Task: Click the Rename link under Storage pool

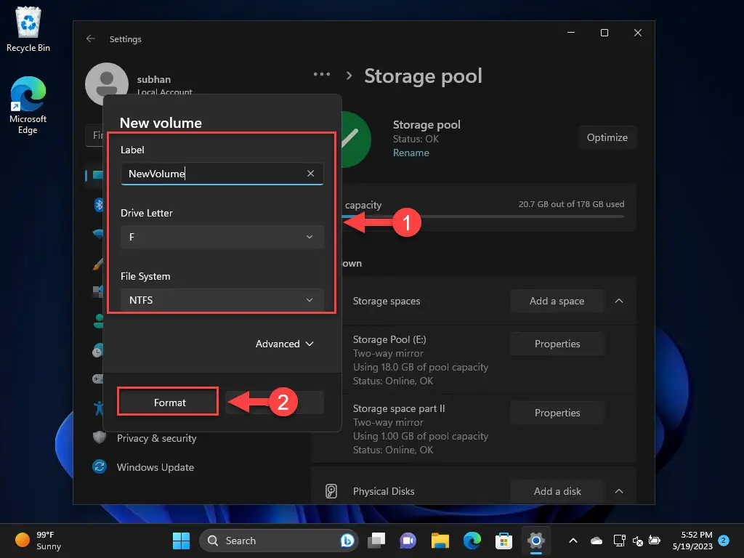Action: (x=411, y=153)
